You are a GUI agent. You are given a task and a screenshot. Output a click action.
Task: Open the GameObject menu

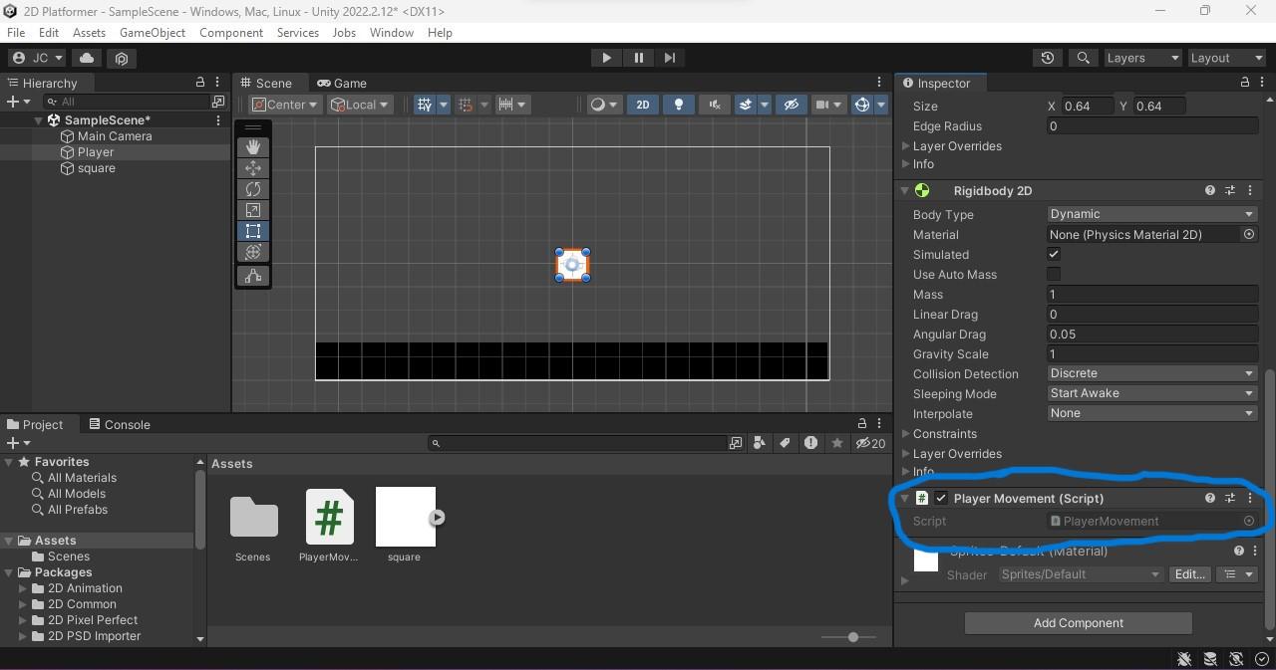pyautogui.click(x=152, y=32)
